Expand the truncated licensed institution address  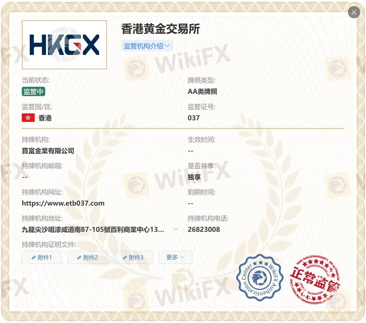tap(176, 229)
